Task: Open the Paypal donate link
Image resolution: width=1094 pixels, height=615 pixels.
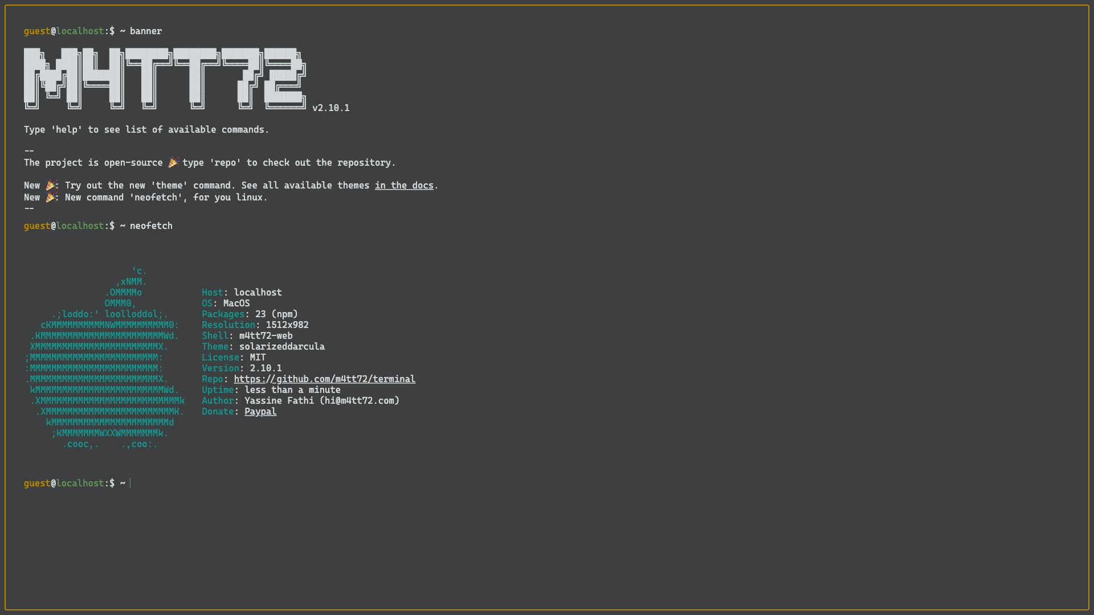Action: [260, 412]
